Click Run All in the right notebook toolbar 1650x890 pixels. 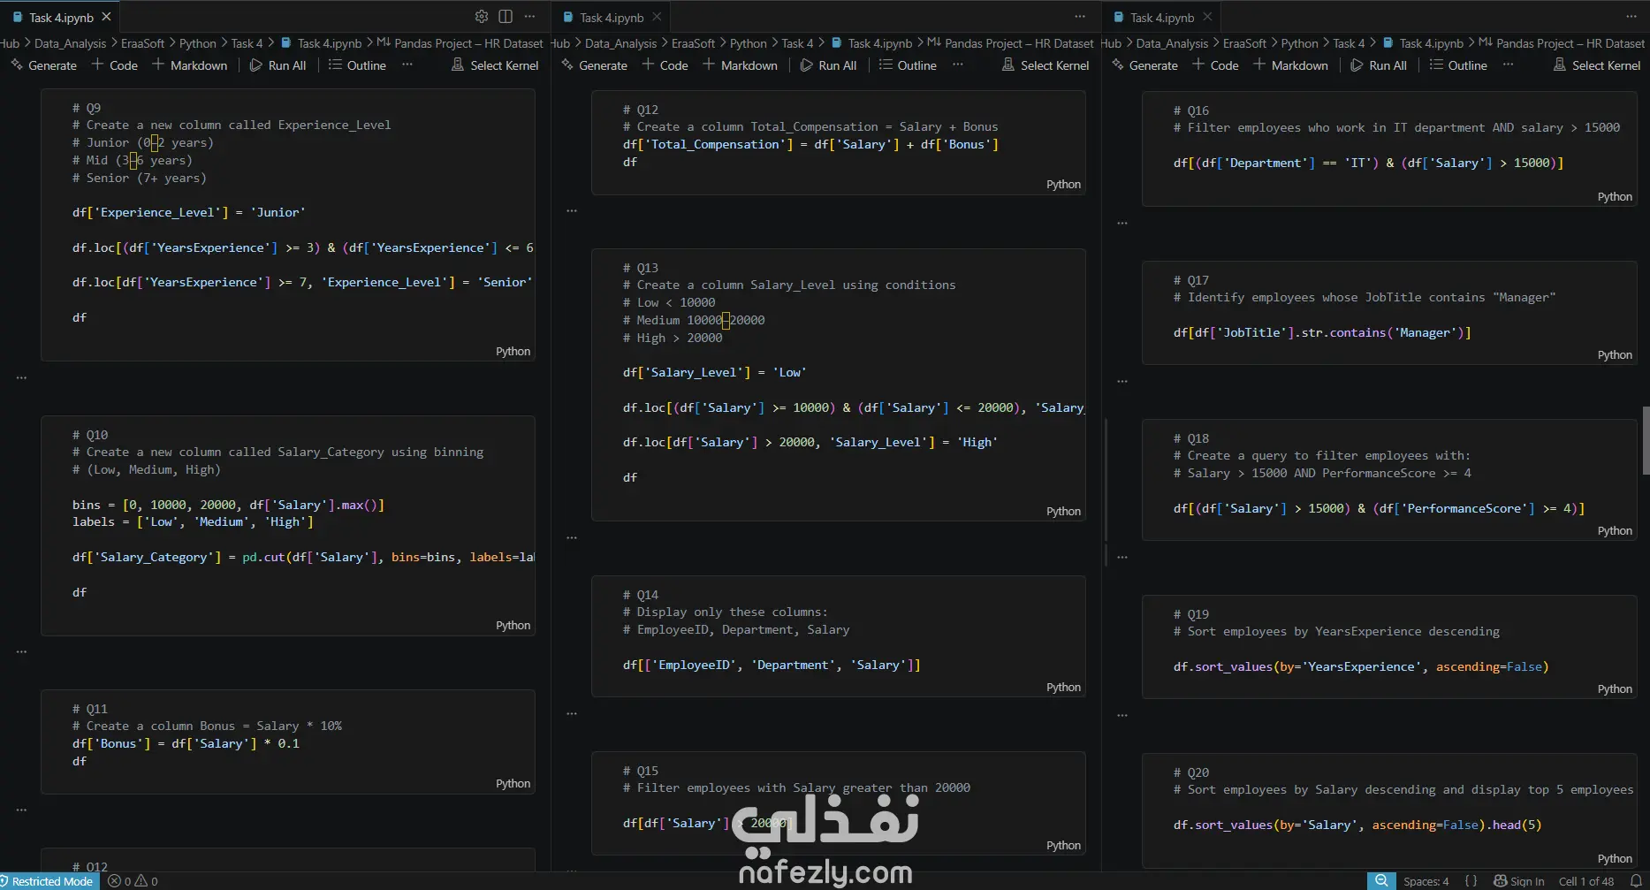point(1380,65)
